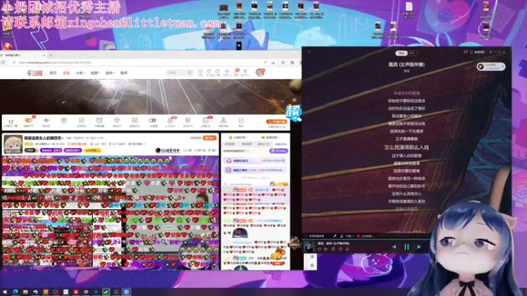Screen dimensions: 527x296
Task: Click the yellow badge button under stream title
Action: [92, 151]
